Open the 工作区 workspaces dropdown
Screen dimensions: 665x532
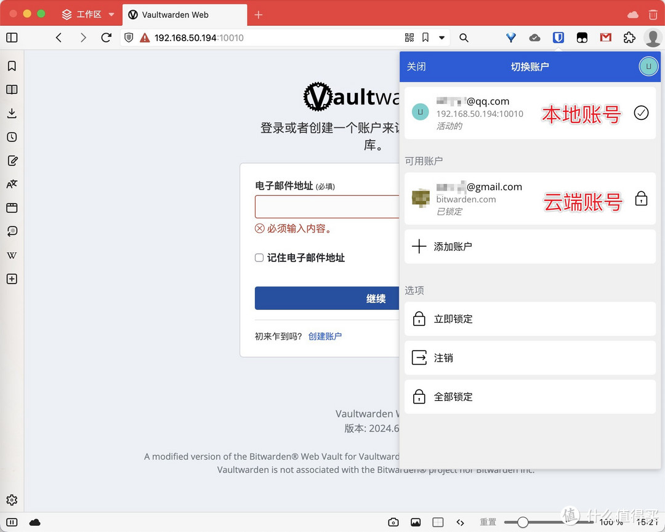pos(88,14)
